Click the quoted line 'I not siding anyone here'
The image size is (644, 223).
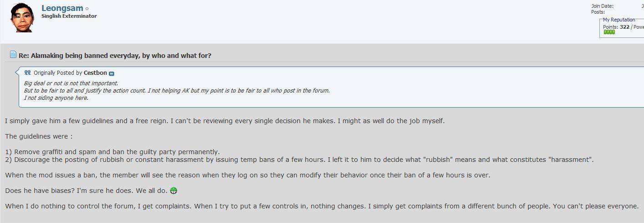56,98
